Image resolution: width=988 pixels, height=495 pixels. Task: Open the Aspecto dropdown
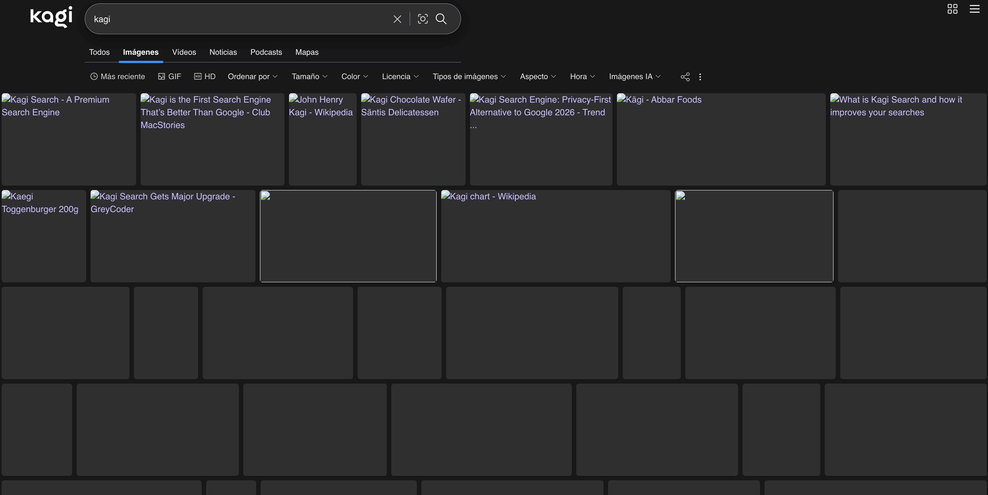[538, 77]
